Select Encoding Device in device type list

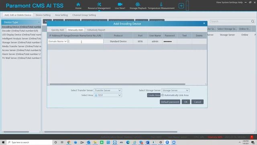pos(21,27)
